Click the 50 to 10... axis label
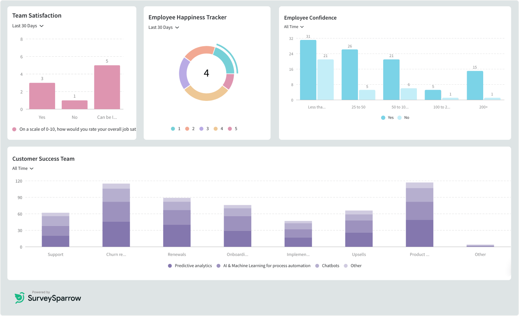This screenshot has height=316, width=519. tap(400, 107)
